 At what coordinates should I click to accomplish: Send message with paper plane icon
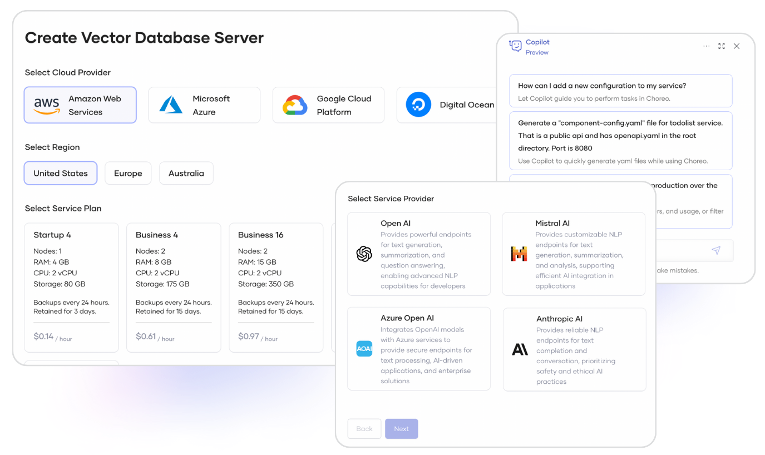coord(716,250)
